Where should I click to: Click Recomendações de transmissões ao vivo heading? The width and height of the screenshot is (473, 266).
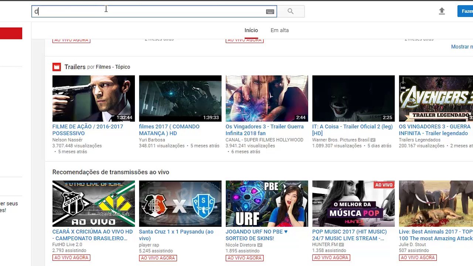[111, 172]
